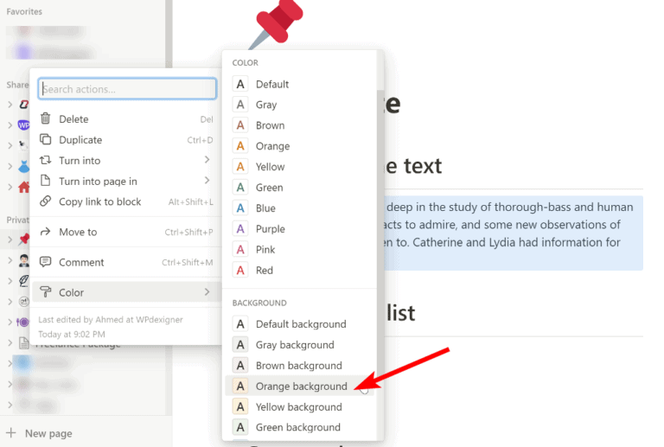Click the Duplicate icon in menu

point(45,139)
